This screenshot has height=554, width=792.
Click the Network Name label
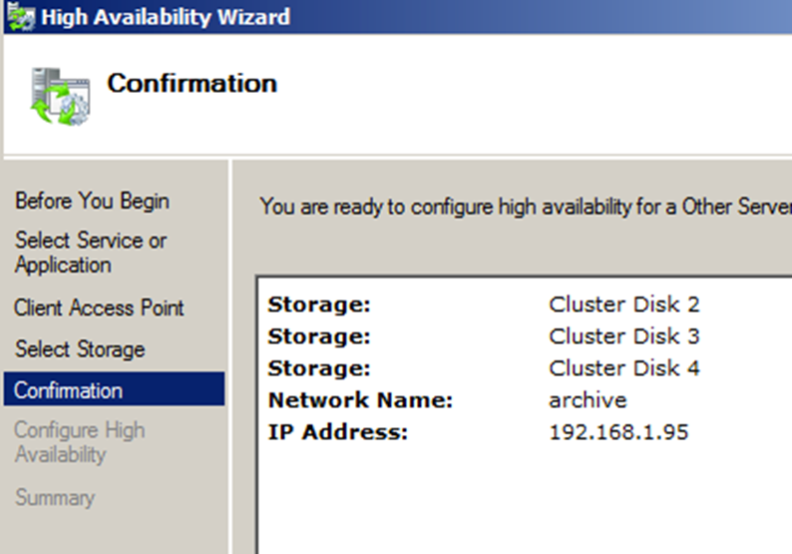coord(360,400)
